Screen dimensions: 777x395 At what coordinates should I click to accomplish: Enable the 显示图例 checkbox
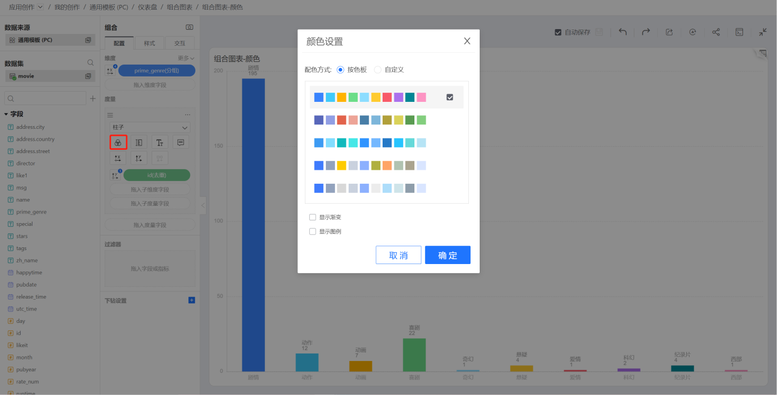(312, 232)
